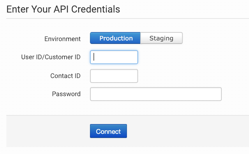Click into the Contact ID text box
249x154 pixels.
pos(114,76)
